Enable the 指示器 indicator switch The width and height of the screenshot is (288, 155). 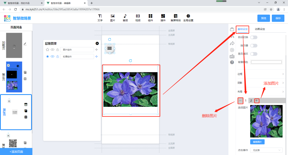pos(254,46)
